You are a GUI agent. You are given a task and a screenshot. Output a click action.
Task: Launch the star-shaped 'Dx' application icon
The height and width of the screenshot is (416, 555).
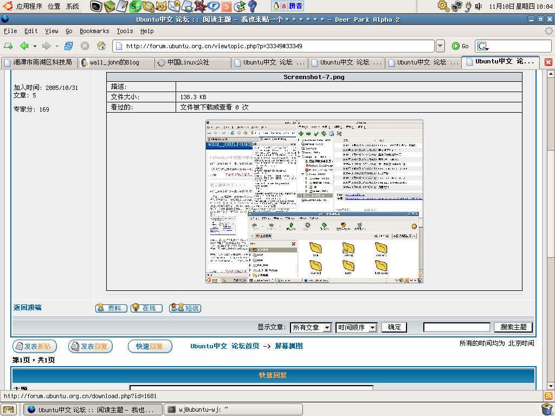[201, 6]
